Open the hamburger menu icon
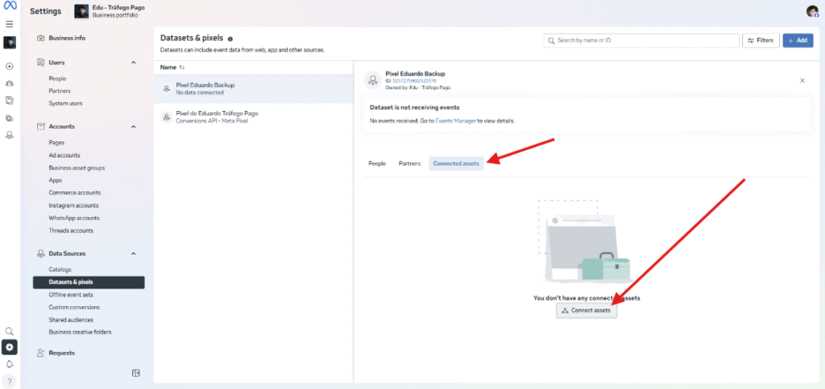This screenshot has height=389, width=825. pos(10,24)
